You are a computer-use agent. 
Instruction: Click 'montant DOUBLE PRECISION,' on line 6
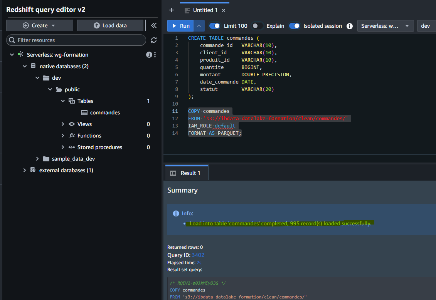(246, 75)
